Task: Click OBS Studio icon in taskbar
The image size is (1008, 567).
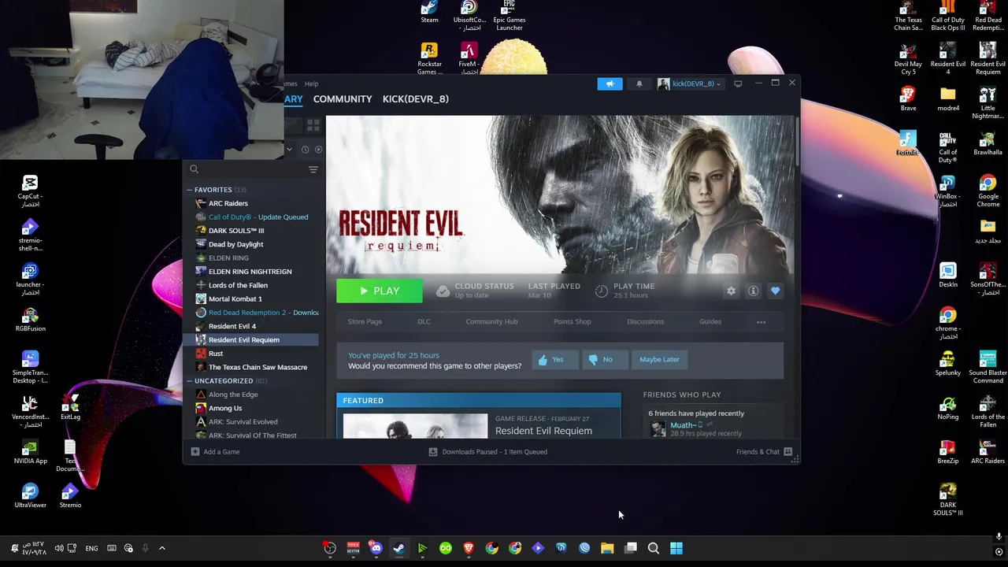Action: [330, 548]
